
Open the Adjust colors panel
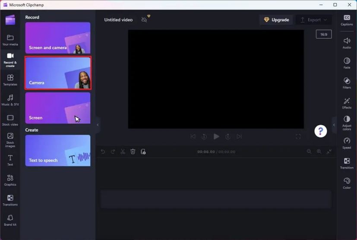pos(347,123)
